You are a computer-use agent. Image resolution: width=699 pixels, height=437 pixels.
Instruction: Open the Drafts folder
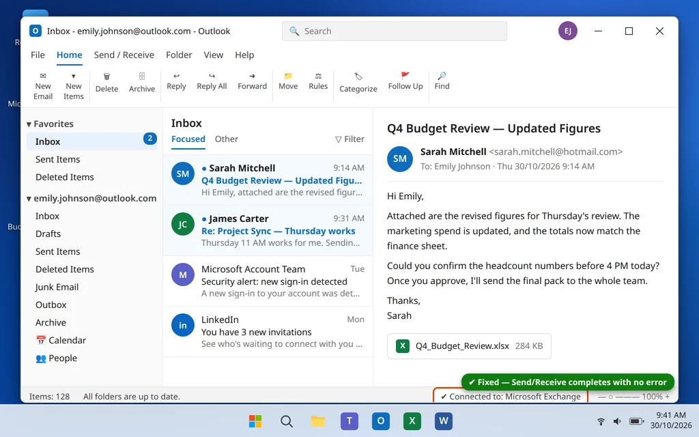(x=91, y=234)
